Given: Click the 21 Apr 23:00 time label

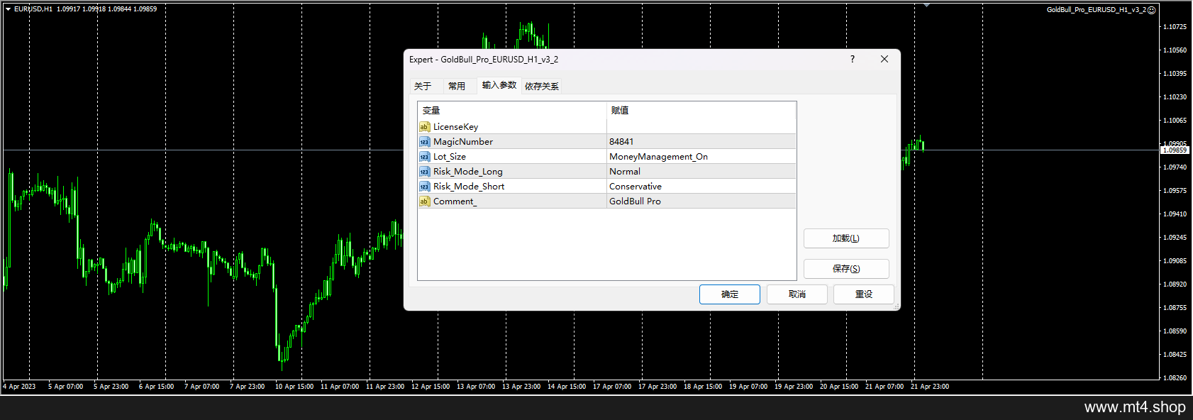Looking at the screenshot, I should coord(930,387).
